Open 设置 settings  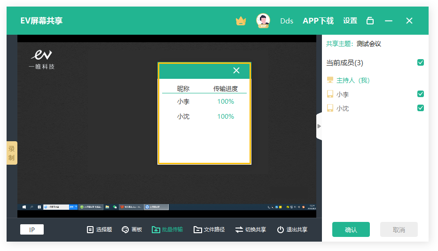(350, 21)
